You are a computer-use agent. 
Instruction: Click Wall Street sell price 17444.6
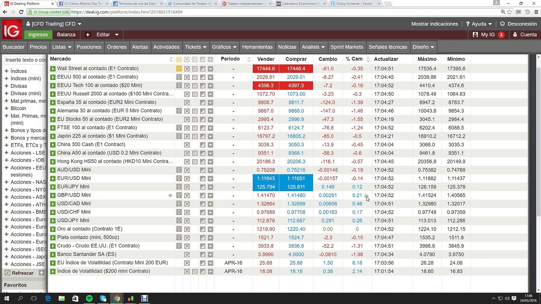point(266,68)
